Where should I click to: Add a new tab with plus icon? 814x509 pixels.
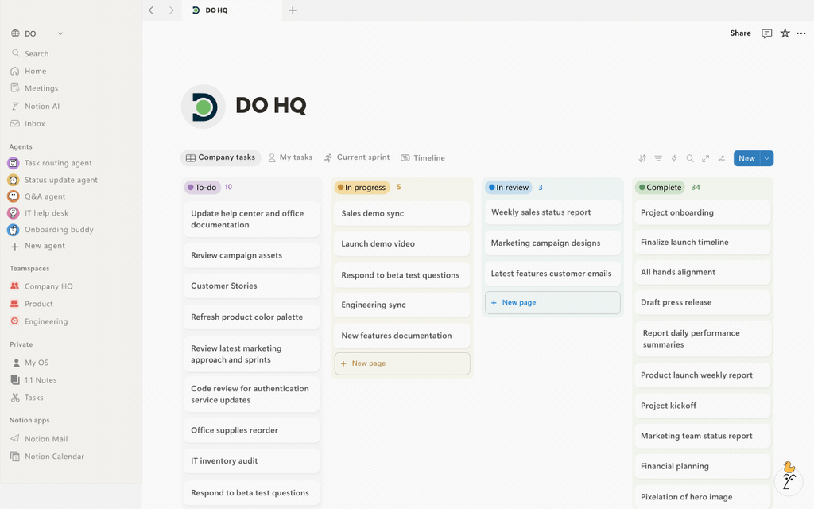pos(293,10)
